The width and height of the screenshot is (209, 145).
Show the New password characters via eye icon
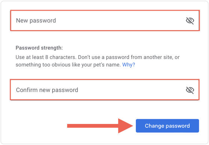(190, 21)
